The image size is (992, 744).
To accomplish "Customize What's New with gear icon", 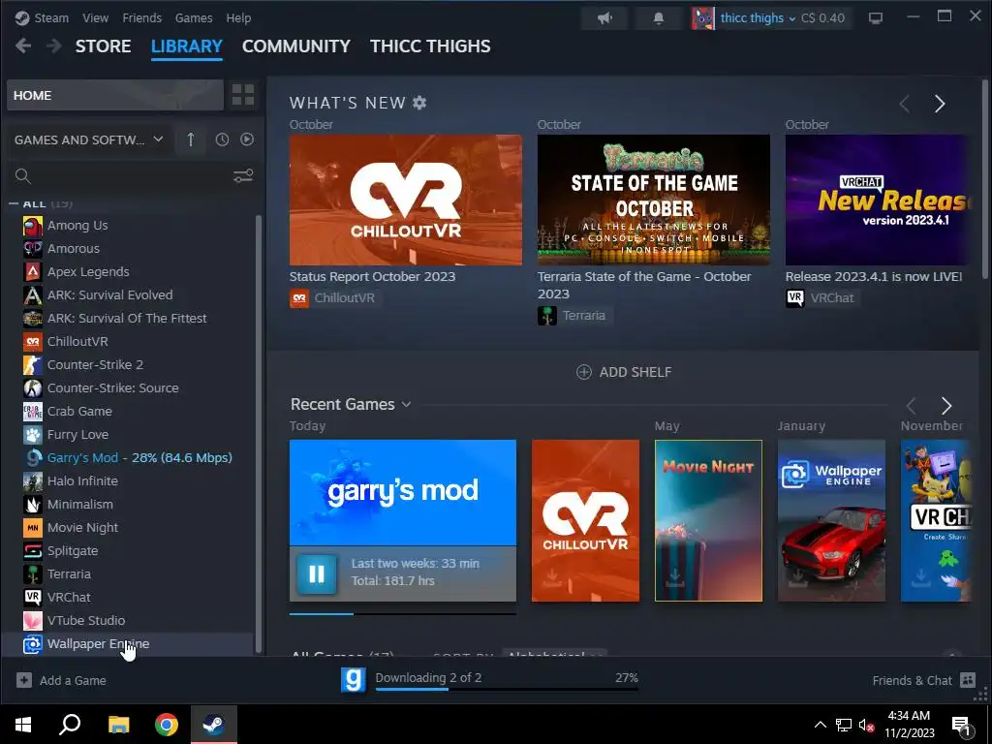I will click(x=419, y=103).
